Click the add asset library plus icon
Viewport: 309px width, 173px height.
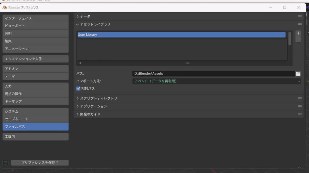(x=298, y=33)
